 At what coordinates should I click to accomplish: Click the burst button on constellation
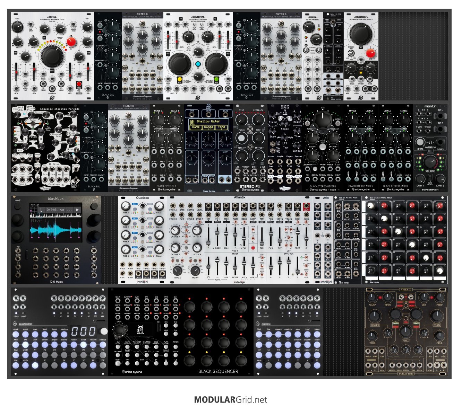click(84, 345)
